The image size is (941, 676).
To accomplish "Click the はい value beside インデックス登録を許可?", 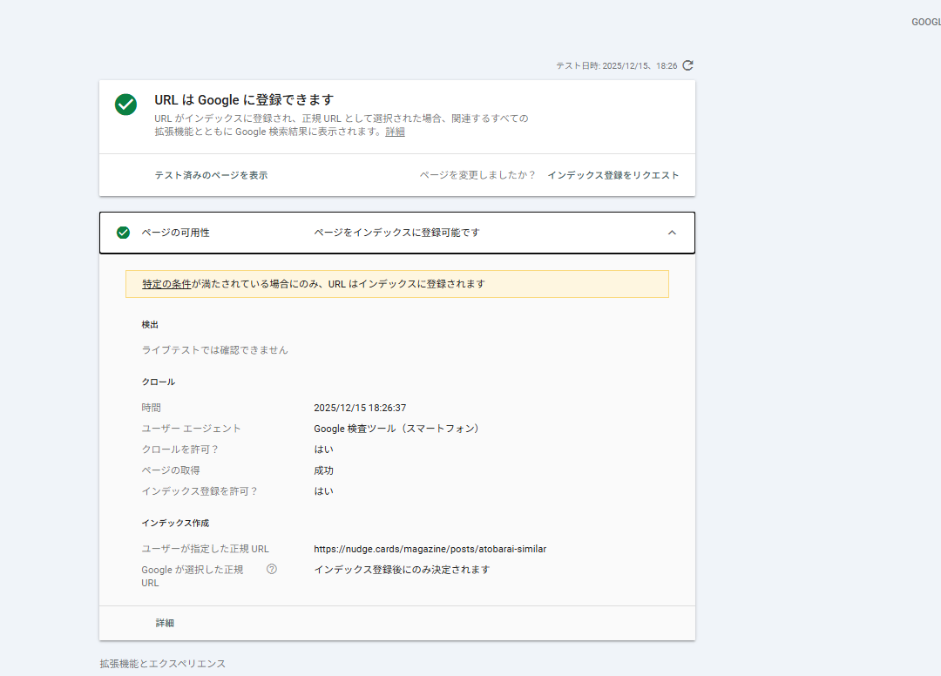I will coord(323,491).
